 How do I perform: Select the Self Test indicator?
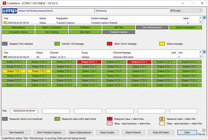pos(119,27)
